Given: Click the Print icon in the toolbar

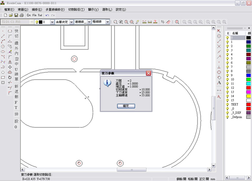Looking at the screenshot, I should [22, 15].
